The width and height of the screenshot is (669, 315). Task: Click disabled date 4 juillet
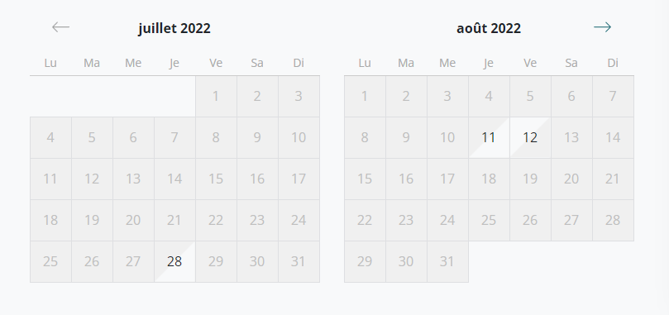point(50,137)
